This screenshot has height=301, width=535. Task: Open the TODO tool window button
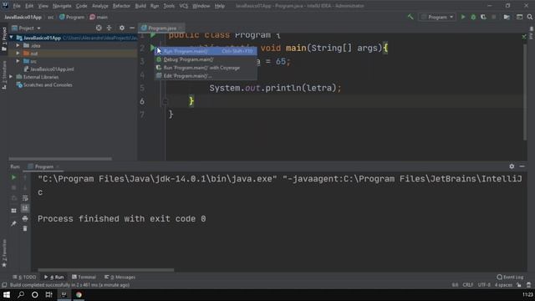point(24,277)
